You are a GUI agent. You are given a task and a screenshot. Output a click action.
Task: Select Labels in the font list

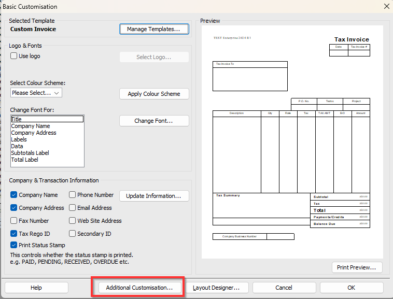click(47, 139)
